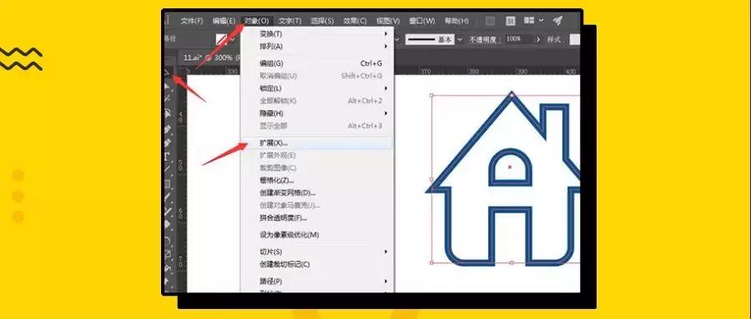The width and height of the screenshot is (751, 319).
Task: Click the top-left bounding box handle
Action: [431, 96]
